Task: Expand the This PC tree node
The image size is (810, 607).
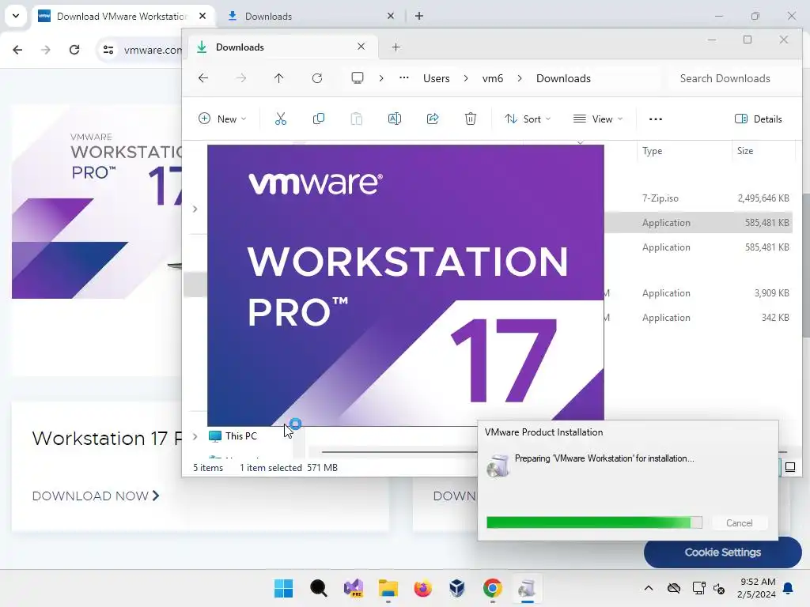Action: tap(195, 436)
